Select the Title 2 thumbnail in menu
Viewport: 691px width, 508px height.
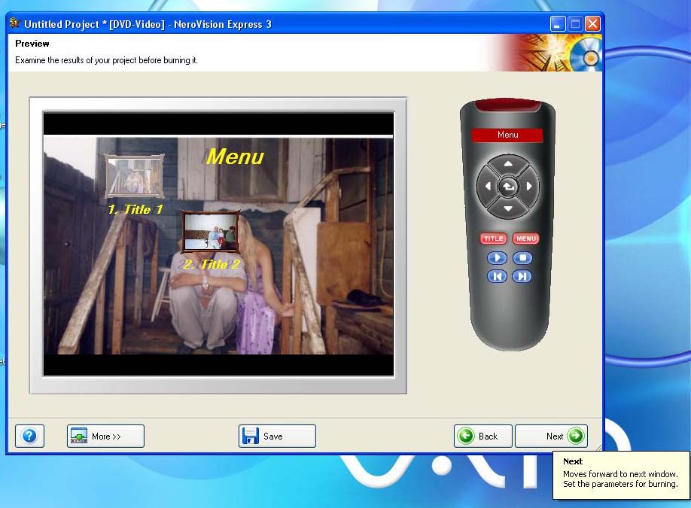coord(211,232)
